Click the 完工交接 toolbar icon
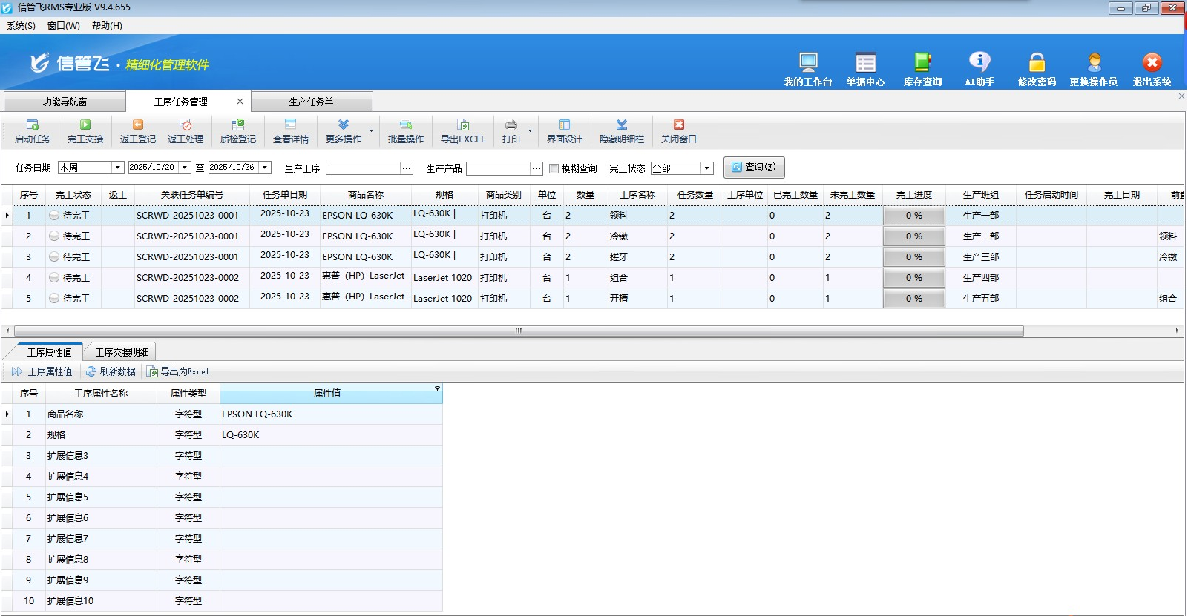The height and width of the screenshot is (616, 1188). (x=85, y=125)
